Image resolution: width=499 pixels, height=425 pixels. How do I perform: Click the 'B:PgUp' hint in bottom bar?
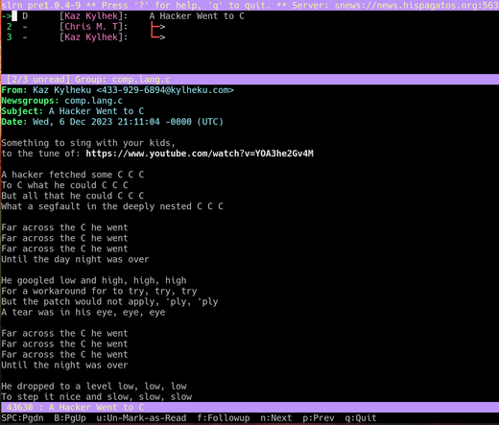[70, 418]
